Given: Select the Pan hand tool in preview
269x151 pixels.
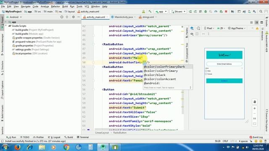Looking at the screenshot, I should point(255,102).
